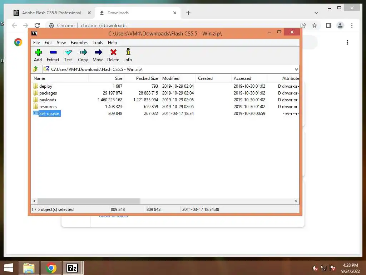
Task: Open Chrome from the taskbar
Action: click(x=51, y=268)
